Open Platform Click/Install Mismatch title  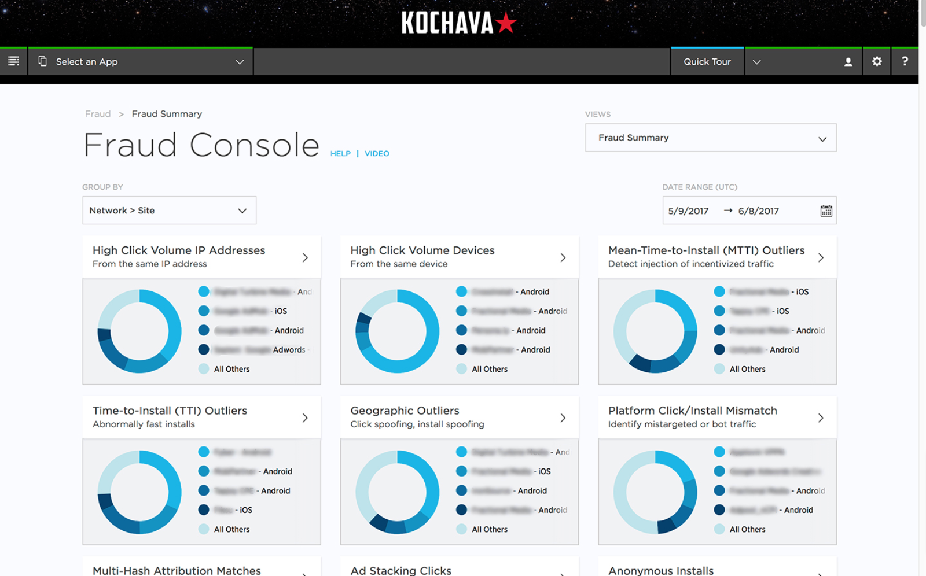692,411
